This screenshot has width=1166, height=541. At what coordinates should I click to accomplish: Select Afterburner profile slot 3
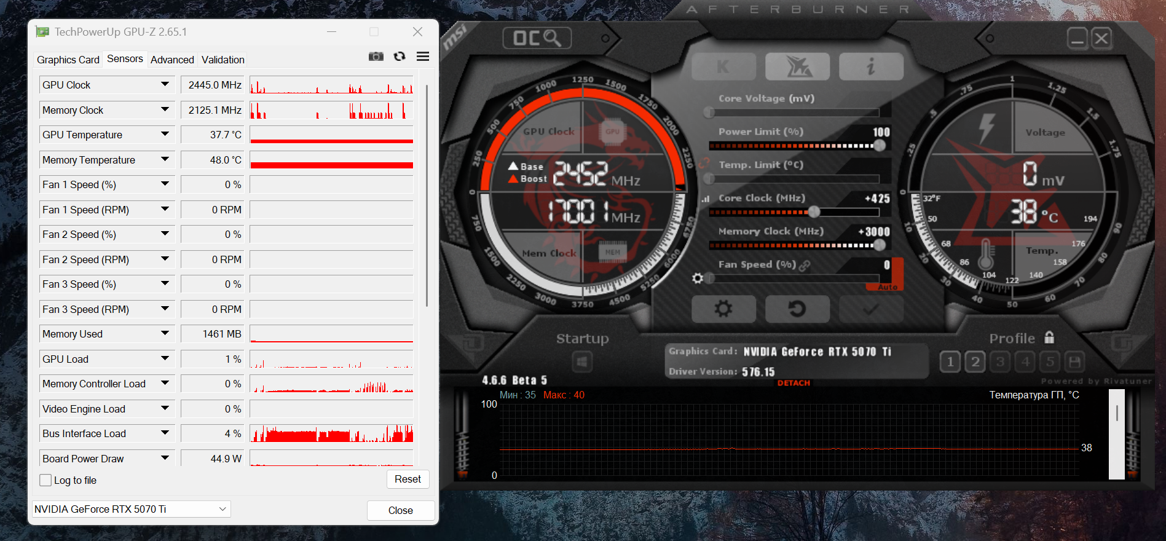[x=1000, y=362]
